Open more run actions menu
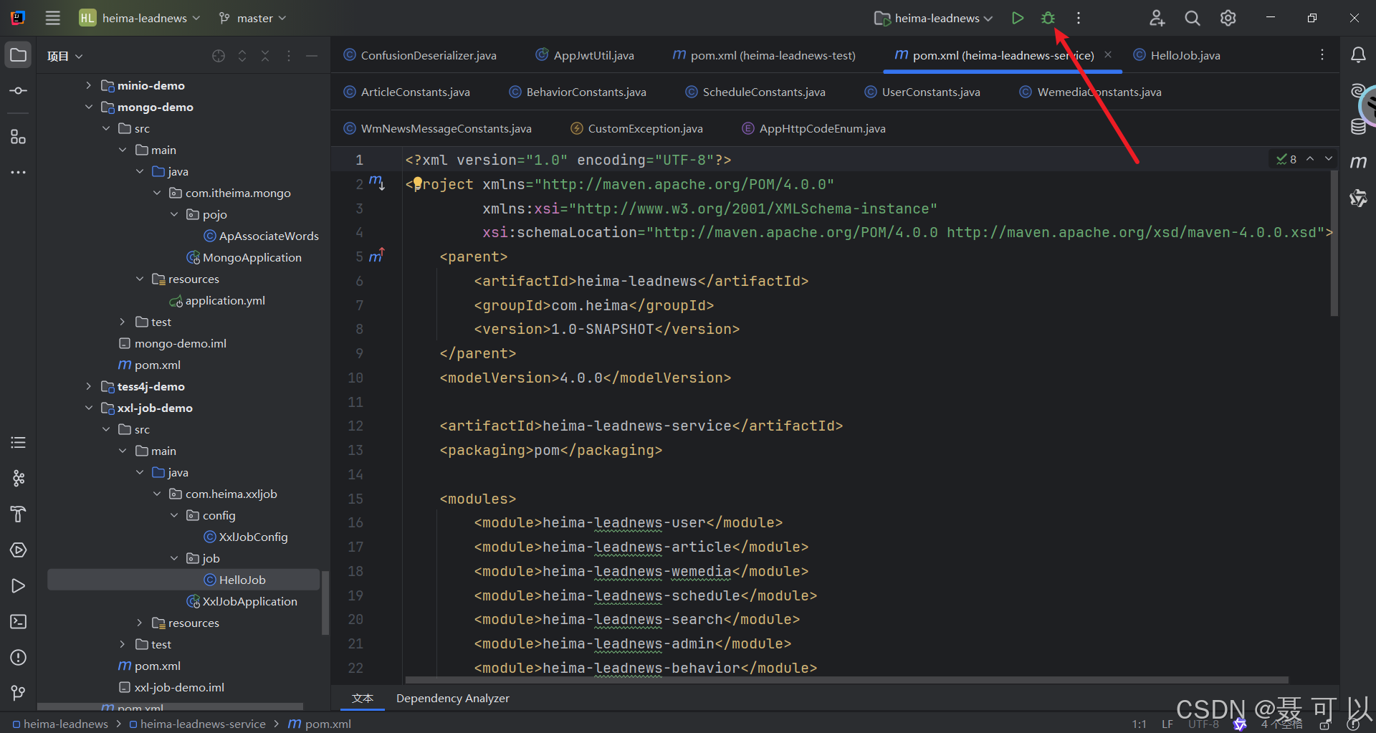This screenshot has height=733, width=1376. pyautogui.click(x=1079, y=18)
